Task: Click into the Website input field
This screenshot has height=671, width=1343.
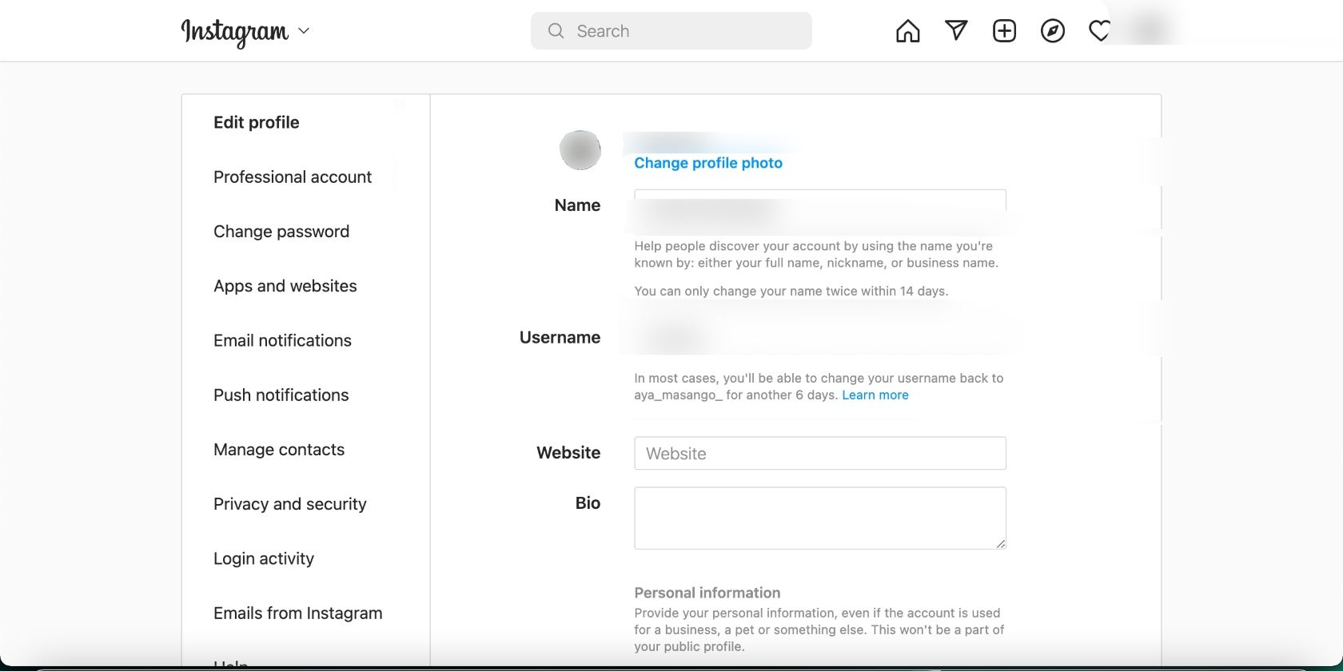Action: pyautogui.click(x=819, y=454)
